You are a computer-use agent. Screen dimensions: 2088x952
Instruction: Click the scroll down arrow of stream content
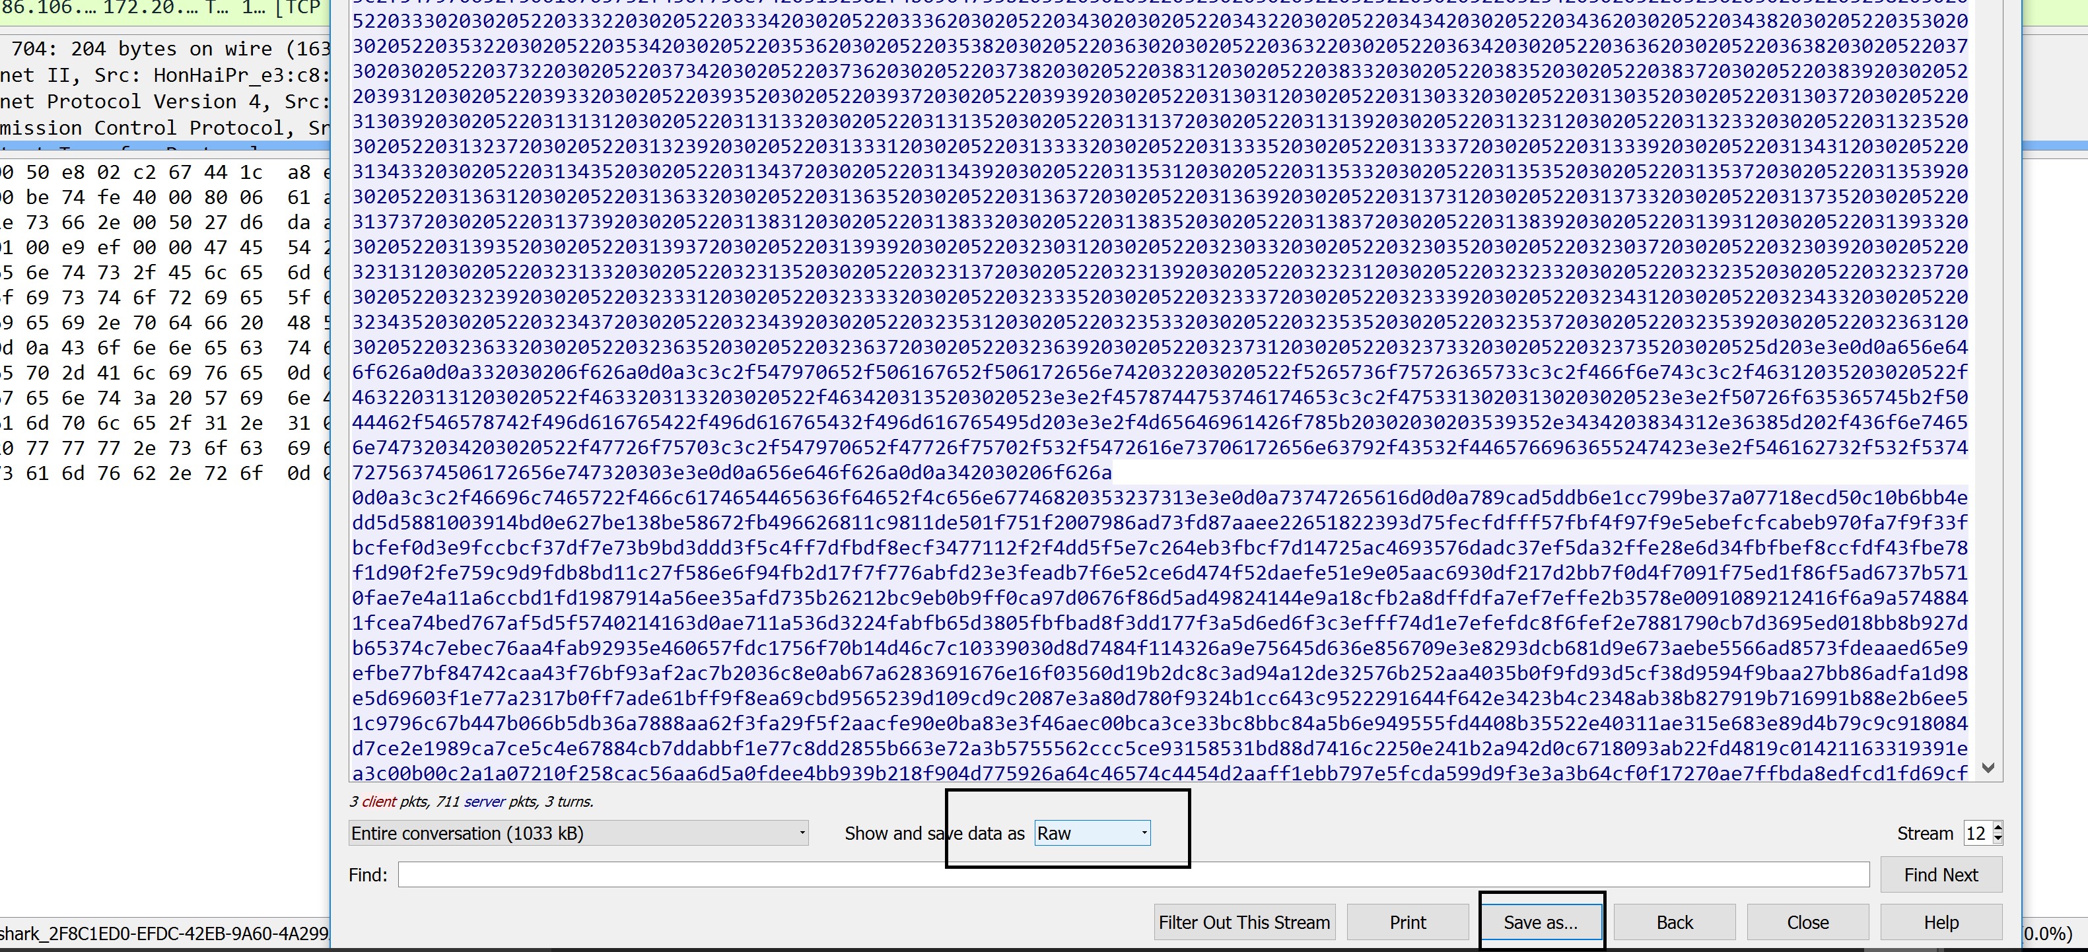(1988, 767)
